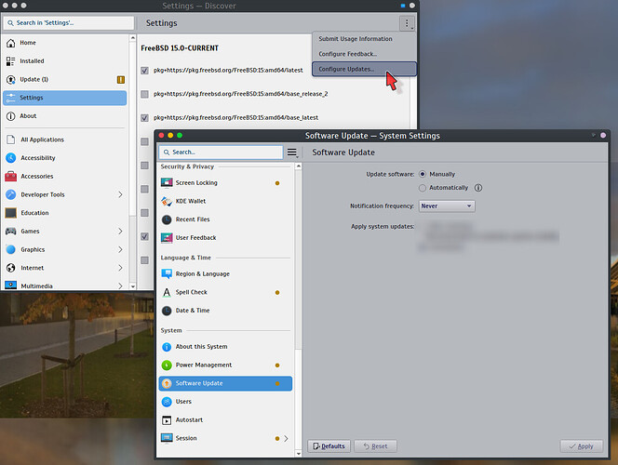Click the Discover search field

[x=69, y=23]
